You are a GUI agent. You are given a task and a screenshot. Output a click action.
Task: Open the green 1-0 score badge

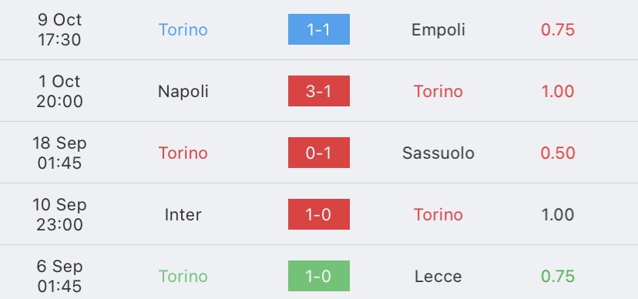click(318, 276)
